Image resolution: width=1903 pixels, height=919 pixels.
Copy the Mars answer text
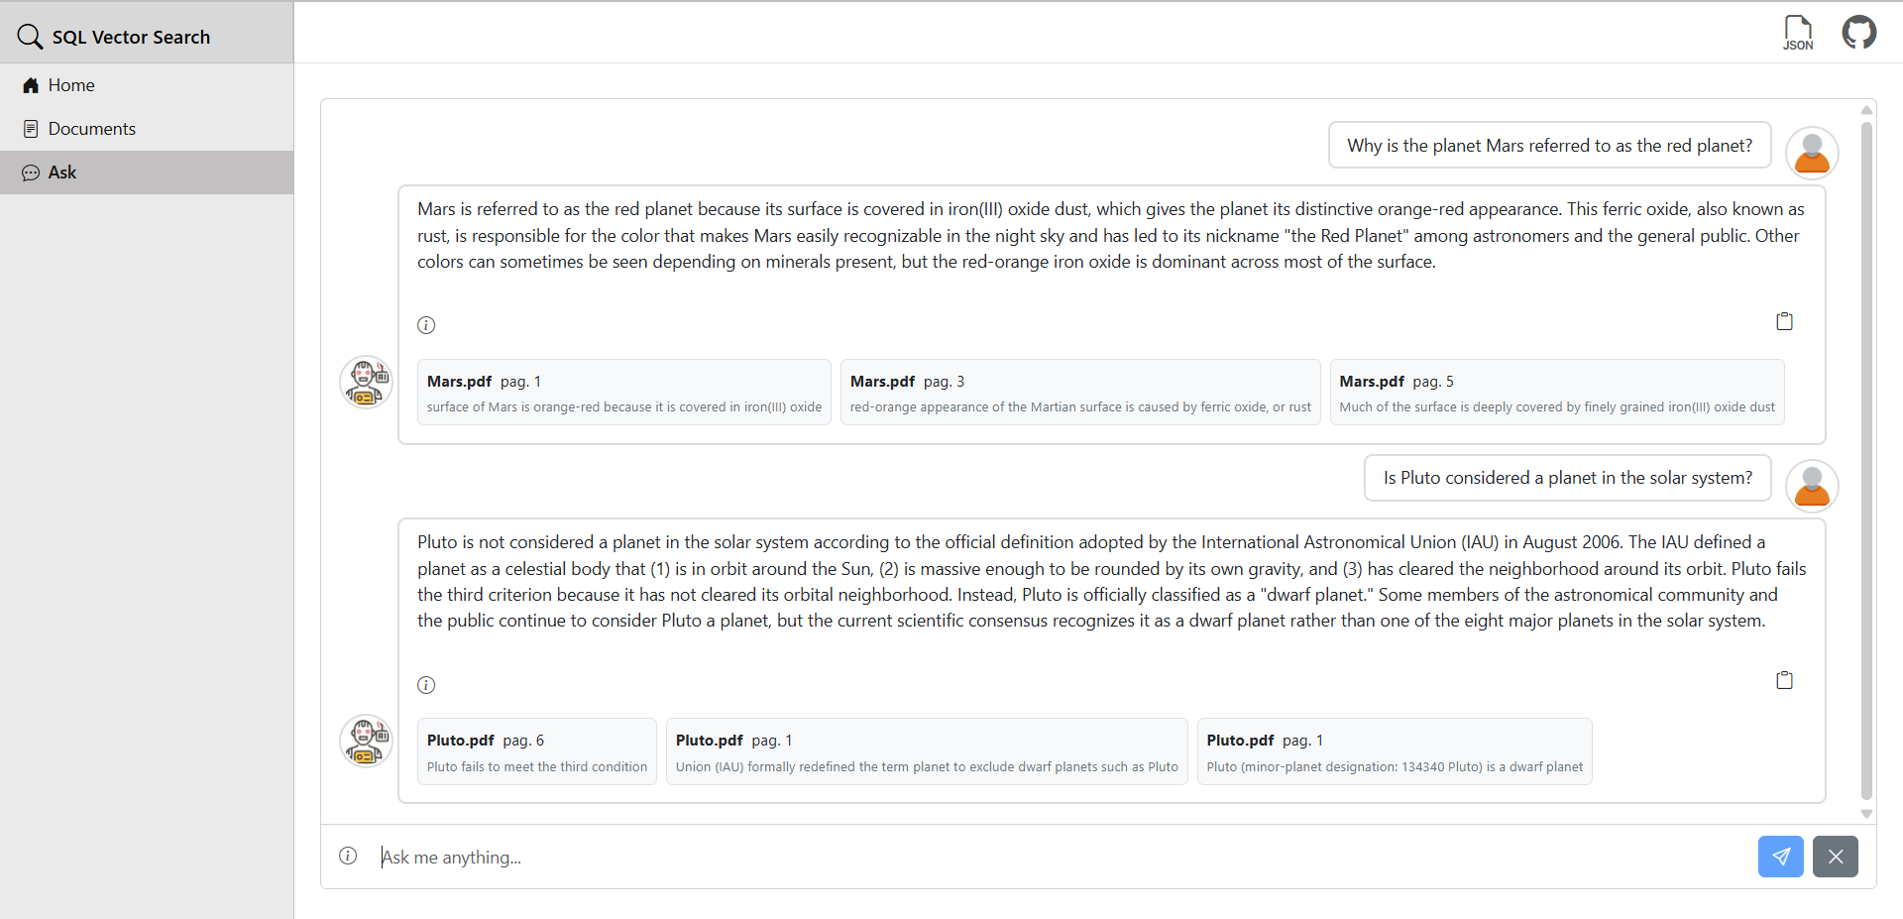click(x=1784, y=320)
